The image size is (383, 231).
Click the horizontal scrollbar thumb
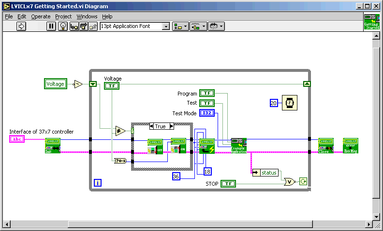[190, 224]
